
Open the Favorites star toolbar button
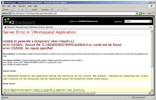[44, 9]
